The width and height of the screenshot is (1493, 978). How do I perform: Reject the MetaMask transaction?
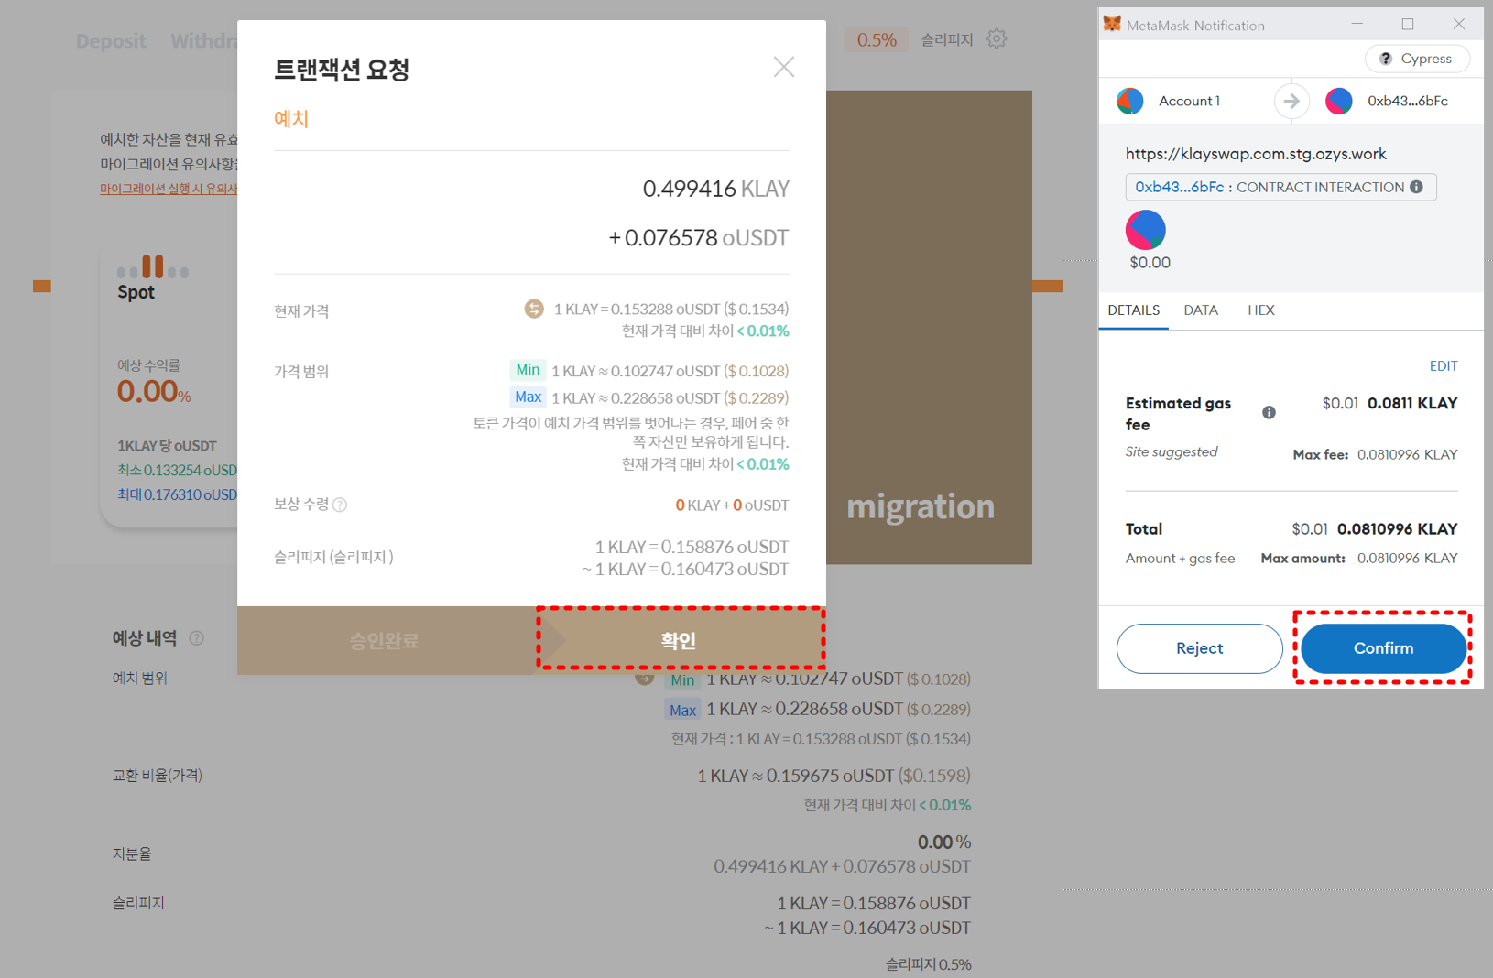coord(1198,648)
